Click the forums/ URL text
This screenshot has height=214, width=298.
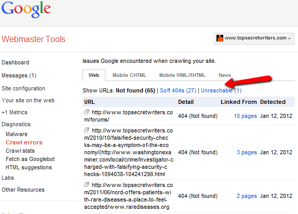pyautogui.click(x=128, y=116)
